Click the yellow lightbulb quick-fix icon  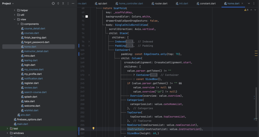(x=94, y=128)
